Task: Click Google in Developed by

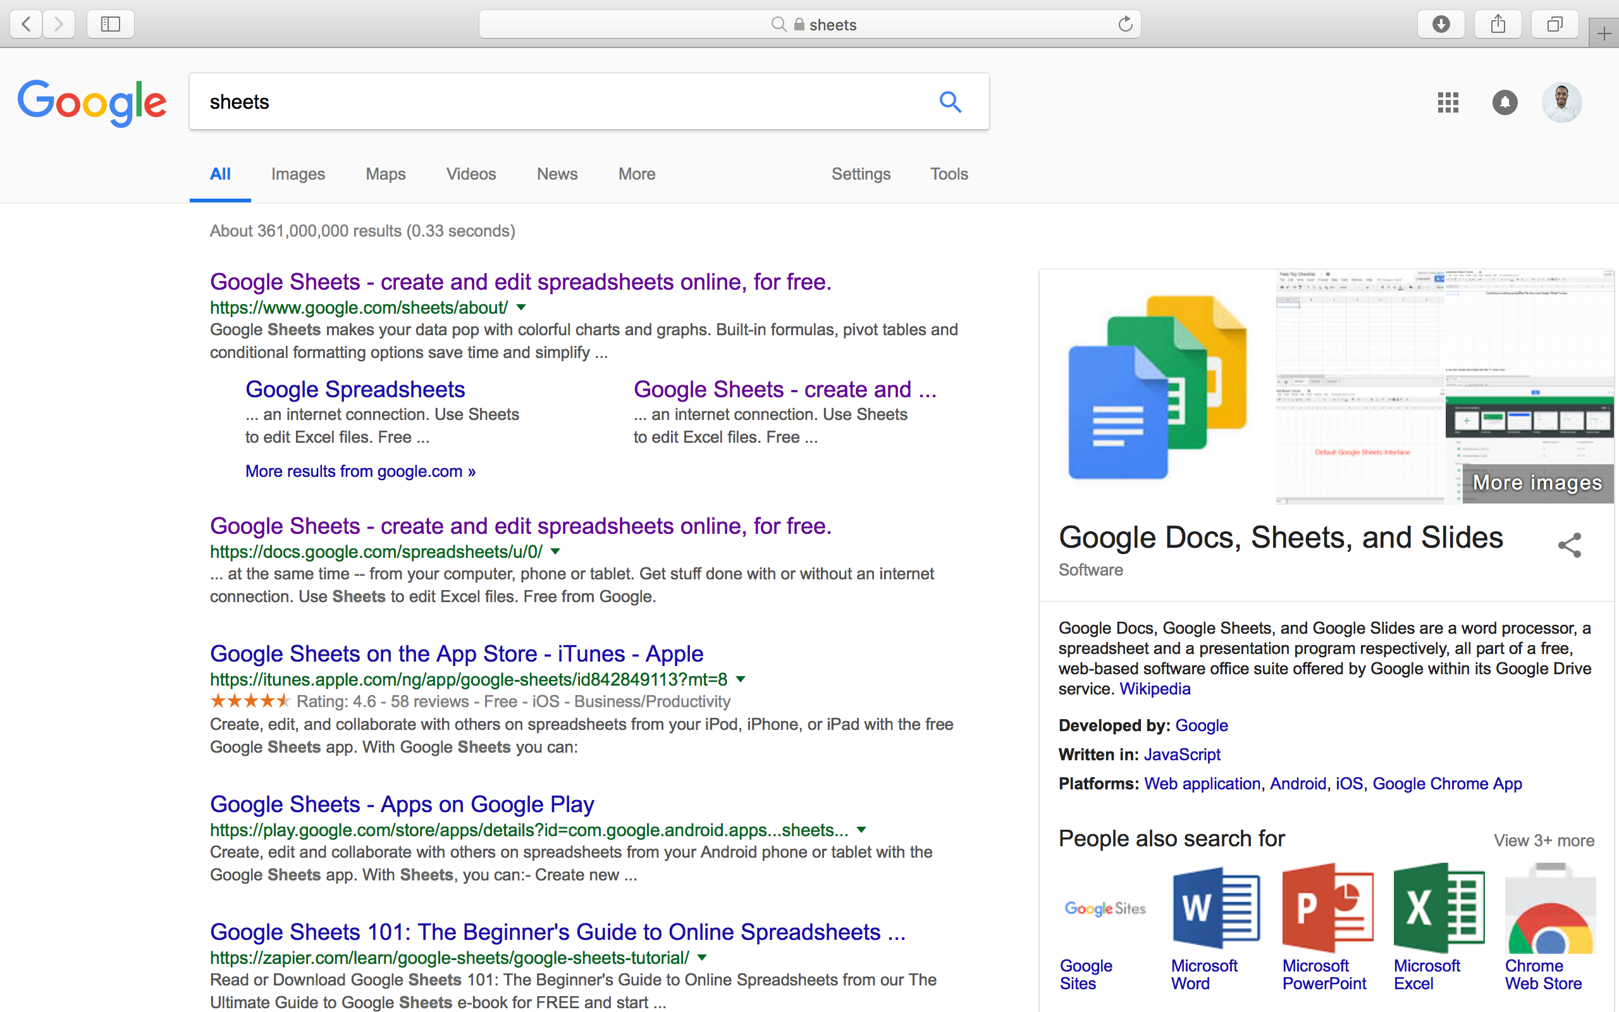Action: [1202, 725]
